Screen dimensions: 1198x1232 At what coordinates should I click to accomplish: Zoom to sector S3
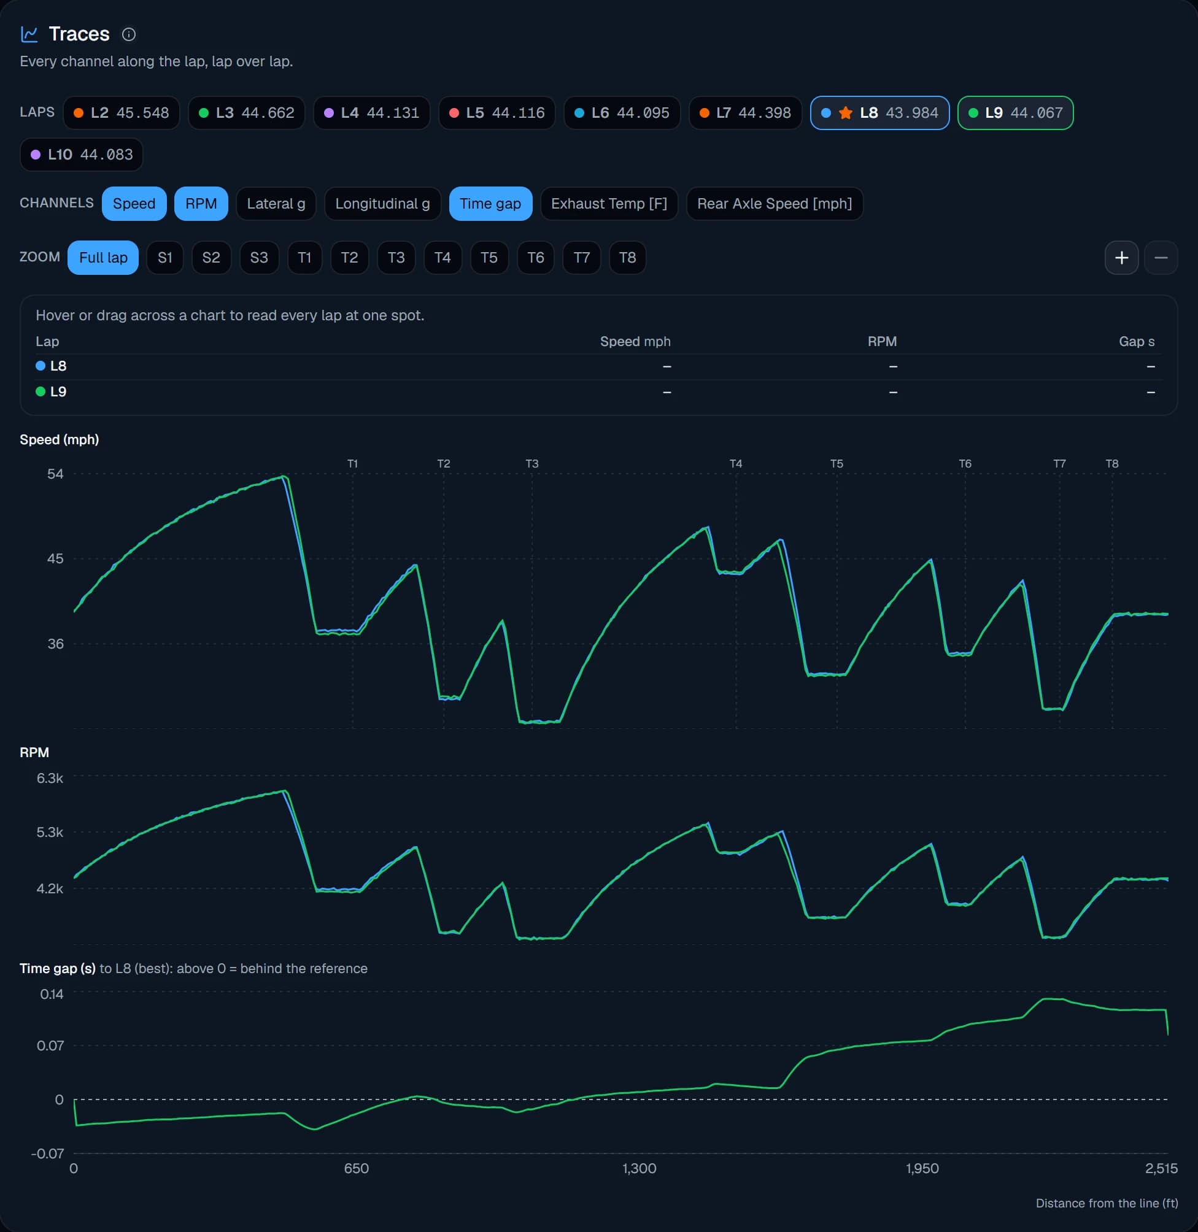point(259,257)
